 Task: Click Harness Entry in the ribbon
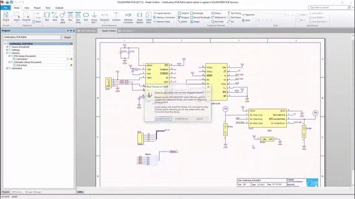click(x=162, y=22)
